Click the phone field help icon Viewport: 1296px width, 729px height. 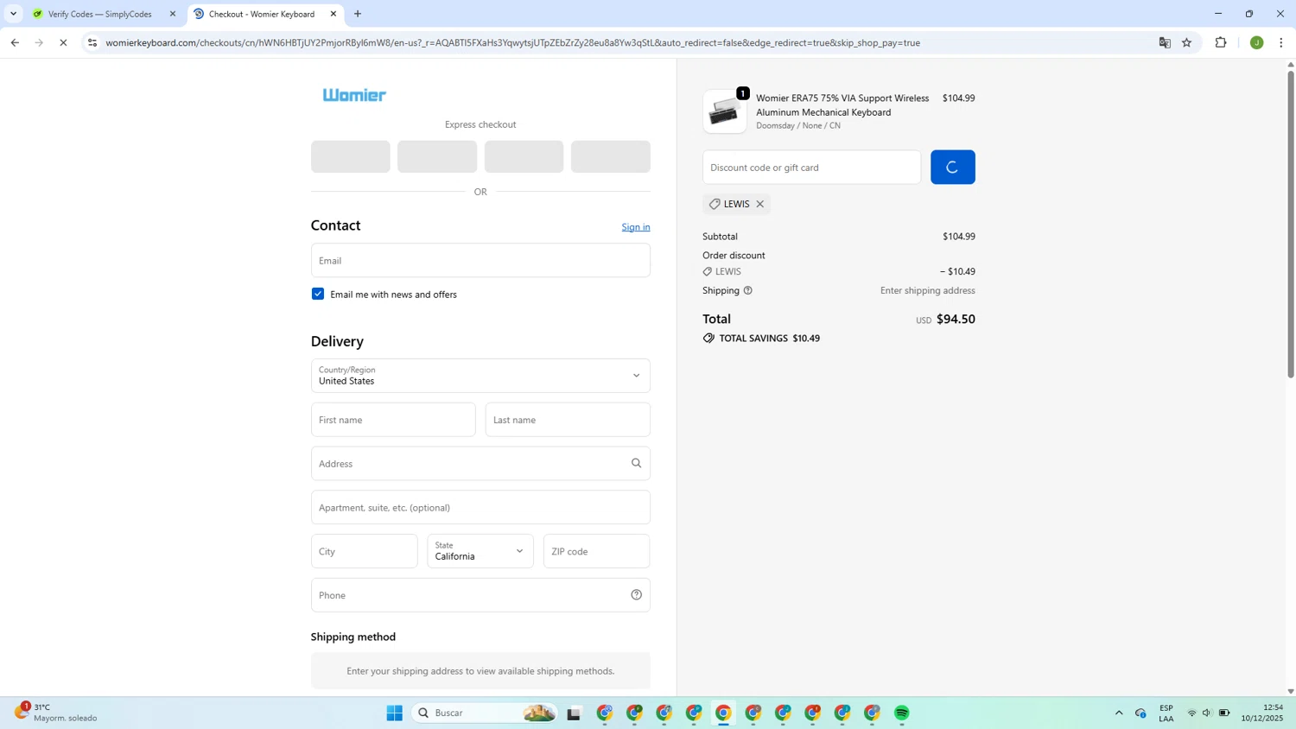click(636, 594)
